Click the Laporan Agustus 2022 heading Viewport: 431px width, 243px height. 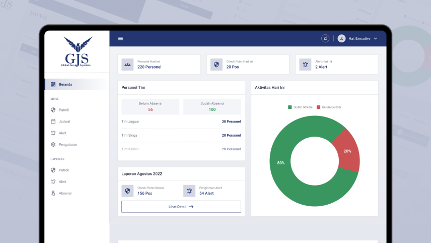point(142,173)
